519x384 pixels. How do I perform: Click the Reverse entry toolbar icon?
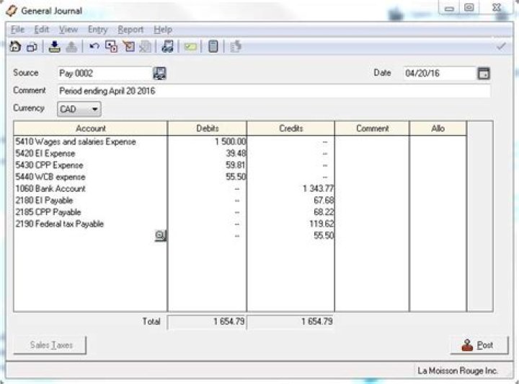(x=129, y=46)
